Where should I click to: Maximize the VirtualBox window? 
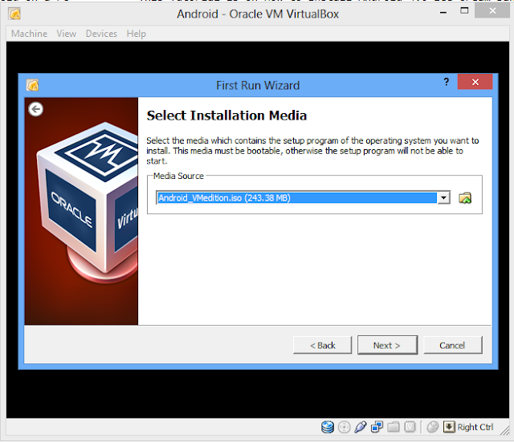point(464,11)
